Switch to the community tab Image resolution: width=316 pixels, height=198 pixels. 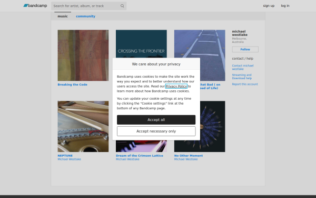click(85, 16)
